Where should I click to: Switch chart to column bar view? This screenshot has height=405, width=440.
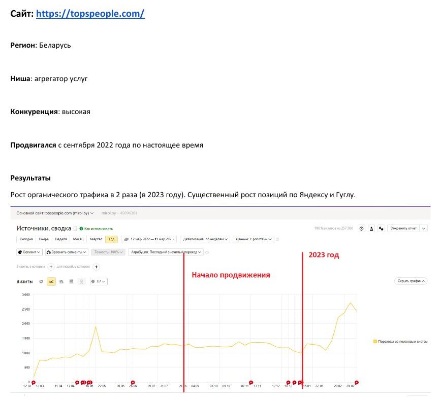click(71, 281)
